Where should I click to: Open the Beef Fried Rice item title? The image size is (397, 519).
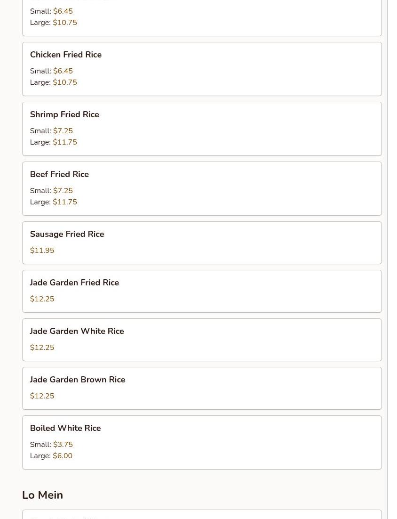[x=59, y=174]
